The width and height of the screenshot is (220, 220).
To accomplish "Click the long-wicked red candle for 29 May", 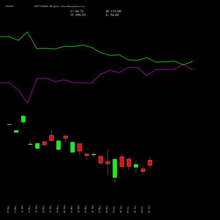I will click(x=108, y=163).
